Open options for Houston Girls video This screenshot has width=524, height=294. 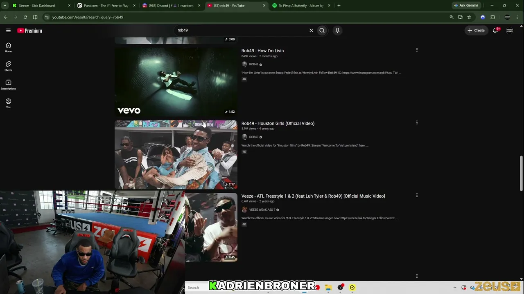(417, 122)
